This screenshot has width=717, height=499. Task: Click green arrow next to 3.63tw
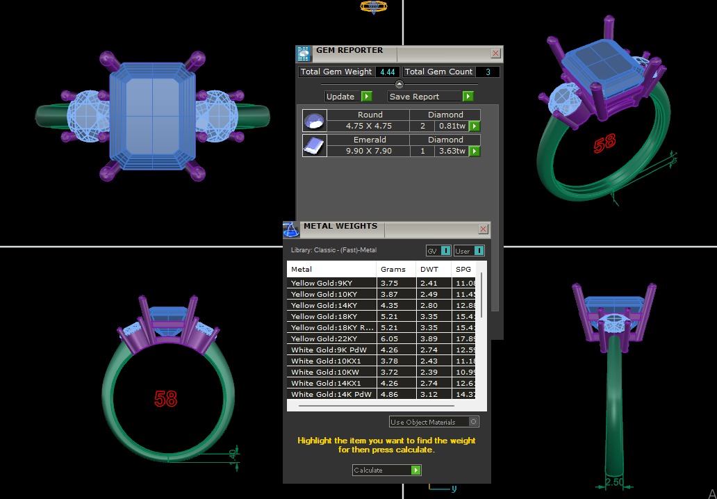pyautogui.click(x=475, y=151)
